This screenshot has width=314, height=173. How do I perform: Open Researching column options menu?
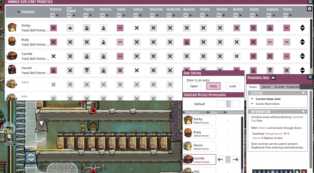[x=168, y=15]
